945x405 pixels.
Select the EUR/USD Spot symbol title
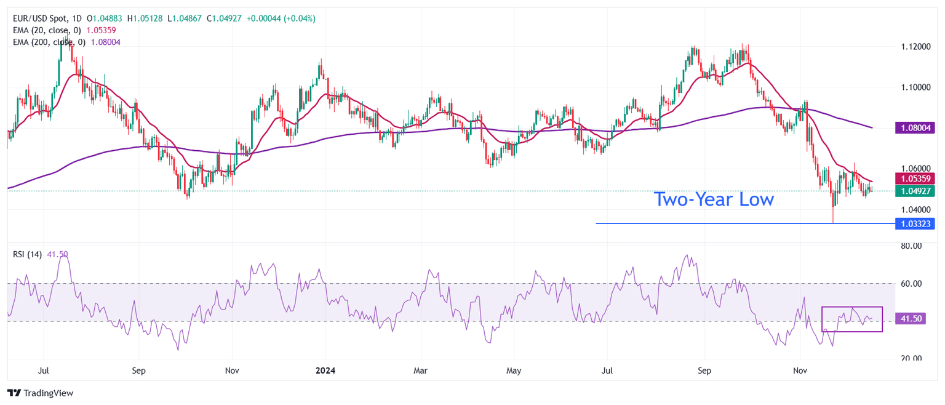[x=40, y=19]
